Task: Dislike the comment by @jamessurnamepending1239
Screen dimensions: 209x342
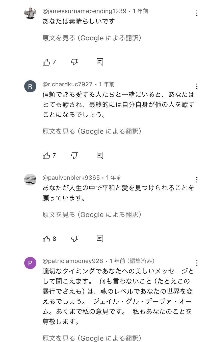Action: 75,62
